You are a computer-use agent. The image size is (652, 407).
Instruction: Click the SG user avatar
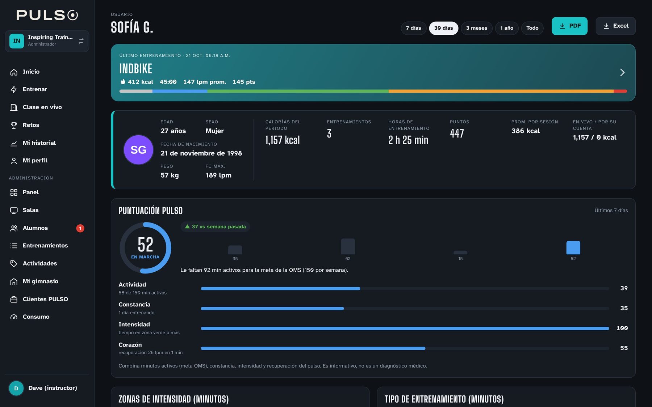[x=138, y=150]
